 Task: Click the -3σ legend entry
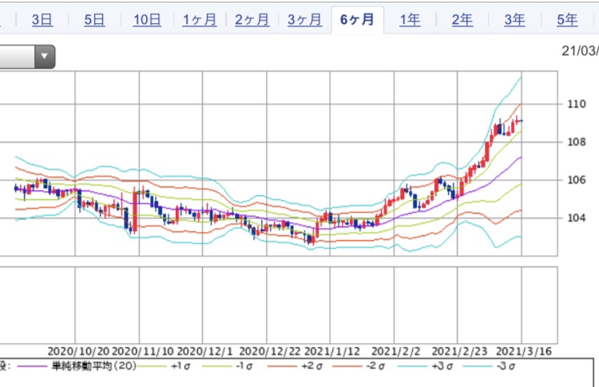click(506, 366)
